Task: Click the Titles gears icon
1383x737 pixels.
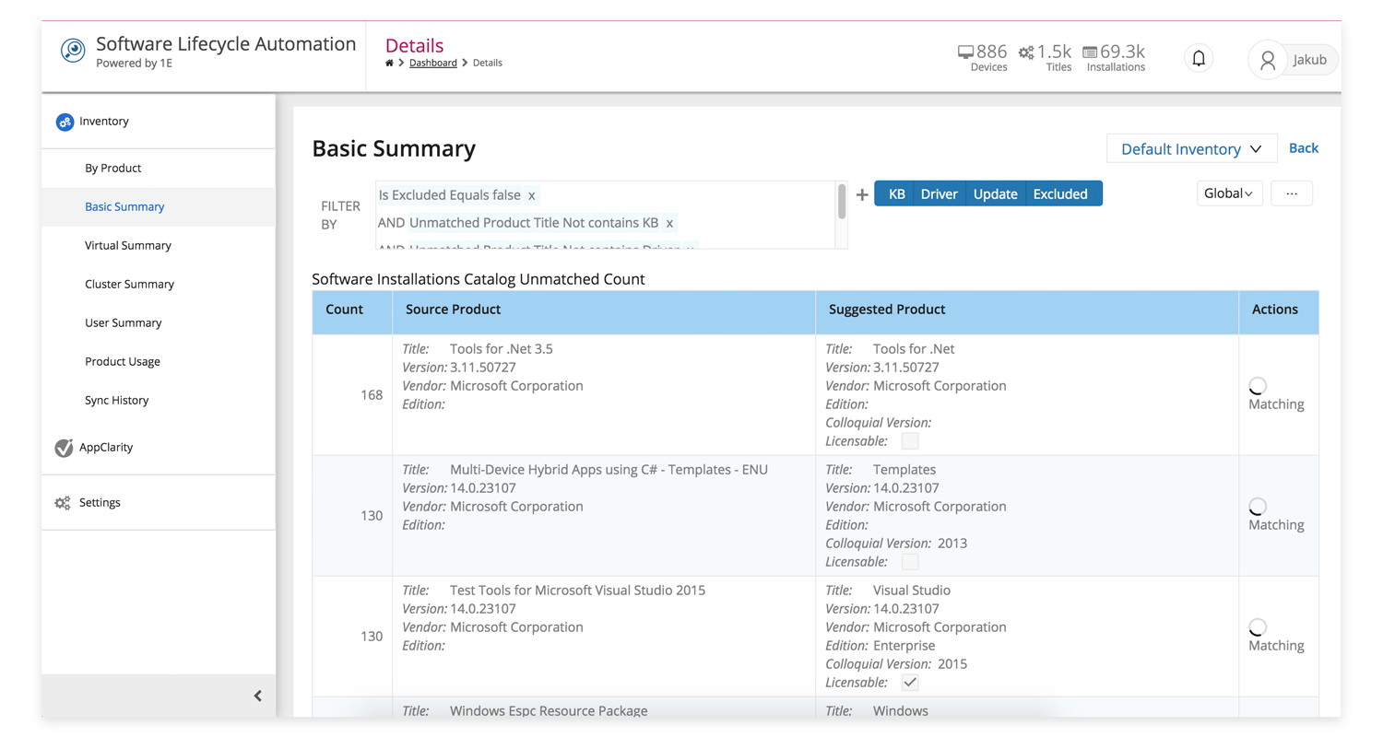Action: (x=1026, y=53)
